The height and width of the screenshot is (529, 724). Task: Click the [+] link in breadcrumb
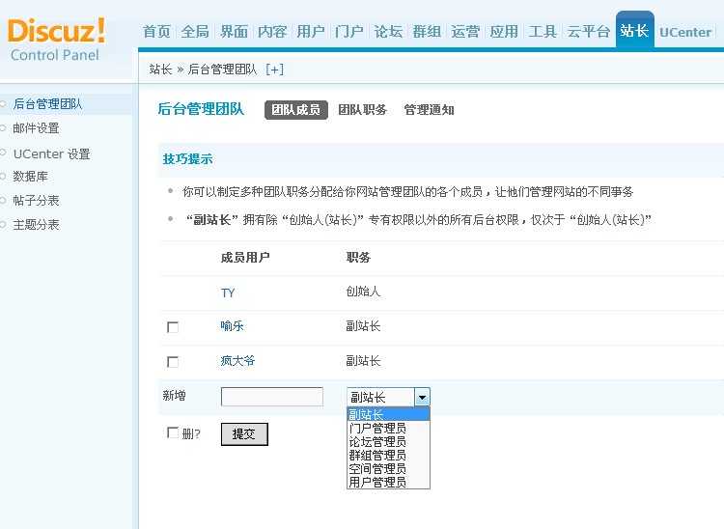coord(275,70)
